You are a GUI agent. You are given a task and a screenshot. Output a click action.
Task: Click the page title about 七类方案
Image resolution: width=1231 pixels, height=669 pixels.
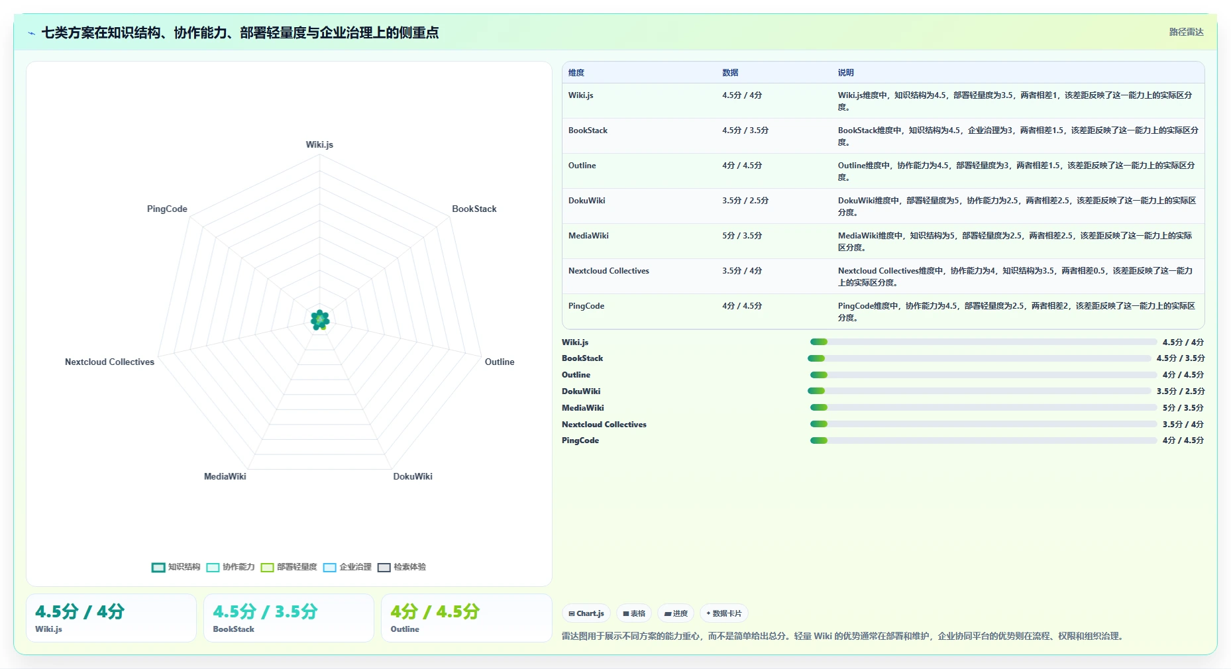pos(240,32)
